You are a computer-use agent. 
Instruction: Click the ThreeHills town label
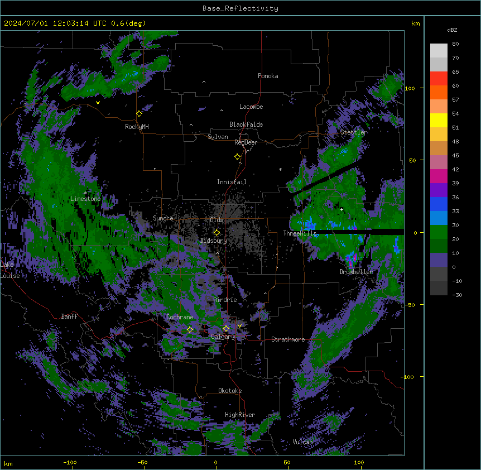click(300, 233)
